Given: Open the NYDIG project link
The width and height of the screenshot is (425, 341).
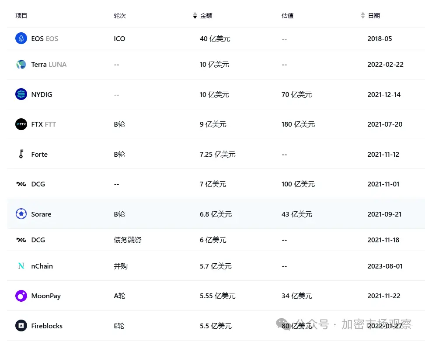Looking at the screenshot, I should tap(42, 94).
